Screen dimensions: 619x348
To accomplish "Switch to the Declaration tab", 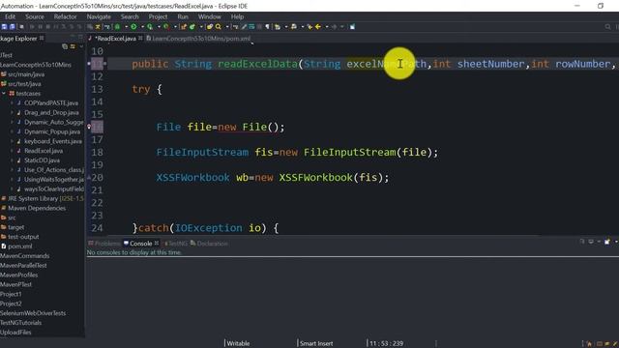I will coord(209,244).
